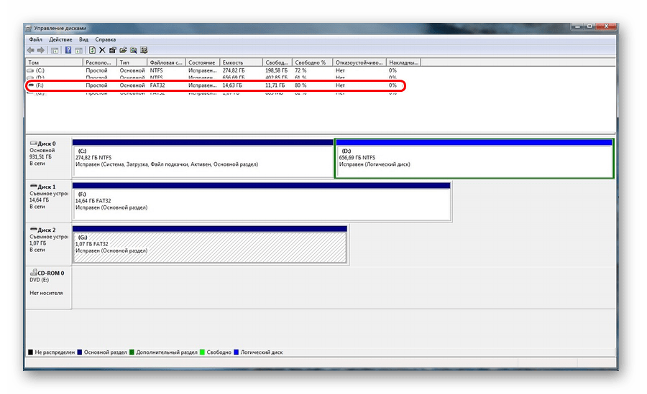This screenshot has width=647, height=394.
Task: Click the last toolbar icon after the magnifier
Action: (x=144, y=50)
